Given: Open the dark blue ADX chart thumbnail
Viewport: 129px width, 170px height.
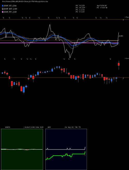Looking at the screenshot, I should click(66, 149).
